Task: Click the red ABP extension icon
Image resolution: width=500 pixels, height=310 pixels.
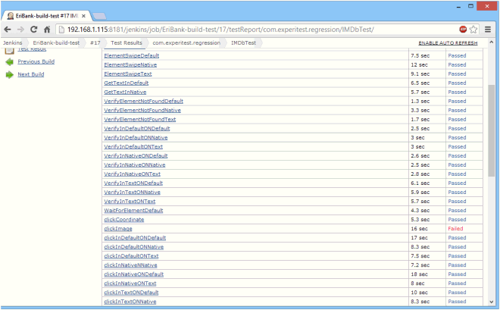Action: [x=462, y=29]
